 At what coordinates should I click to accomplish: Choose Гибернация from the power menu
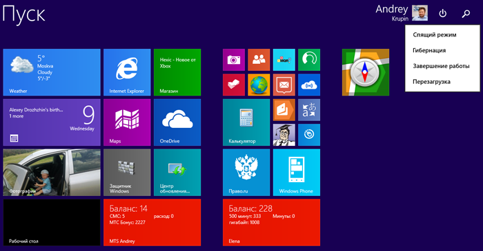pyautogui.click(x=429, y=50)
